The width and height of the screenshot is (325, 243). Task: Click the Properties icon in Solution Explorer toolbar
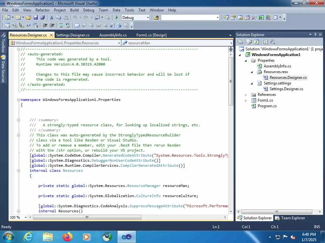(x=241, y=42)
